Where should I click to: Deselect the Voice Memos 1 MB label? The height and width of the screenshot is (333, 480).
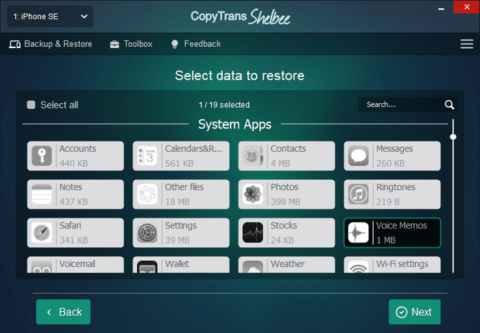tap(402, 233)
